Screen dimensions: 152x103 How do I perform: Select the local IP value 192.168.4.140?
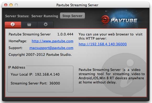click(x=47, y=74)
